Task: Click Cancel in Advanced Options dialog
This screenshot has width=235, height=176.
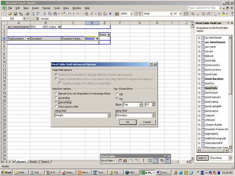Action: coord(147,122)
